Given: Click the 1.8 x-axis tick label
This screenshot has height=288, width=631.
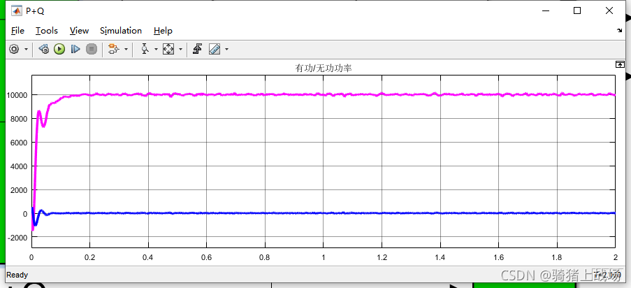Looking at the screenshot, I should [557, 257].
